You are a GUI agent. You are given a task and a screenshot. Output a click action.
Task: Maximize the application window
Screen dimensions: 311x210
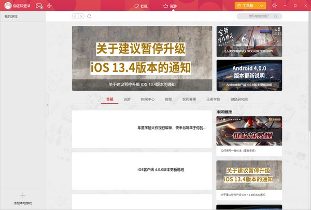tap(295, 6)
